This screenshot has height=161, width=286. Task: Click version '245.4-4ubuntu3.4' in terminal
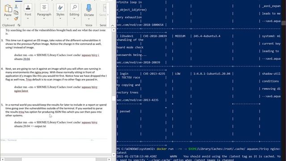(207, 36)
